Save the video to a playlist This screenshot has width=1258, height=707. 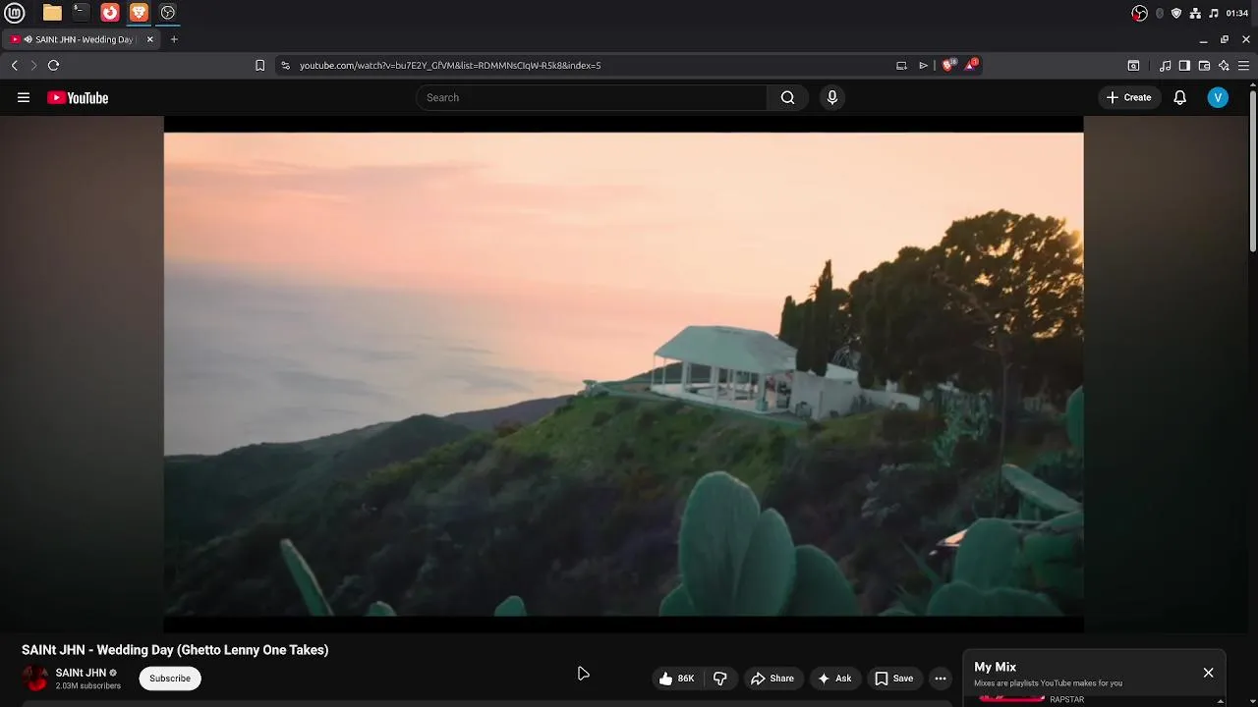coord(894,679)
